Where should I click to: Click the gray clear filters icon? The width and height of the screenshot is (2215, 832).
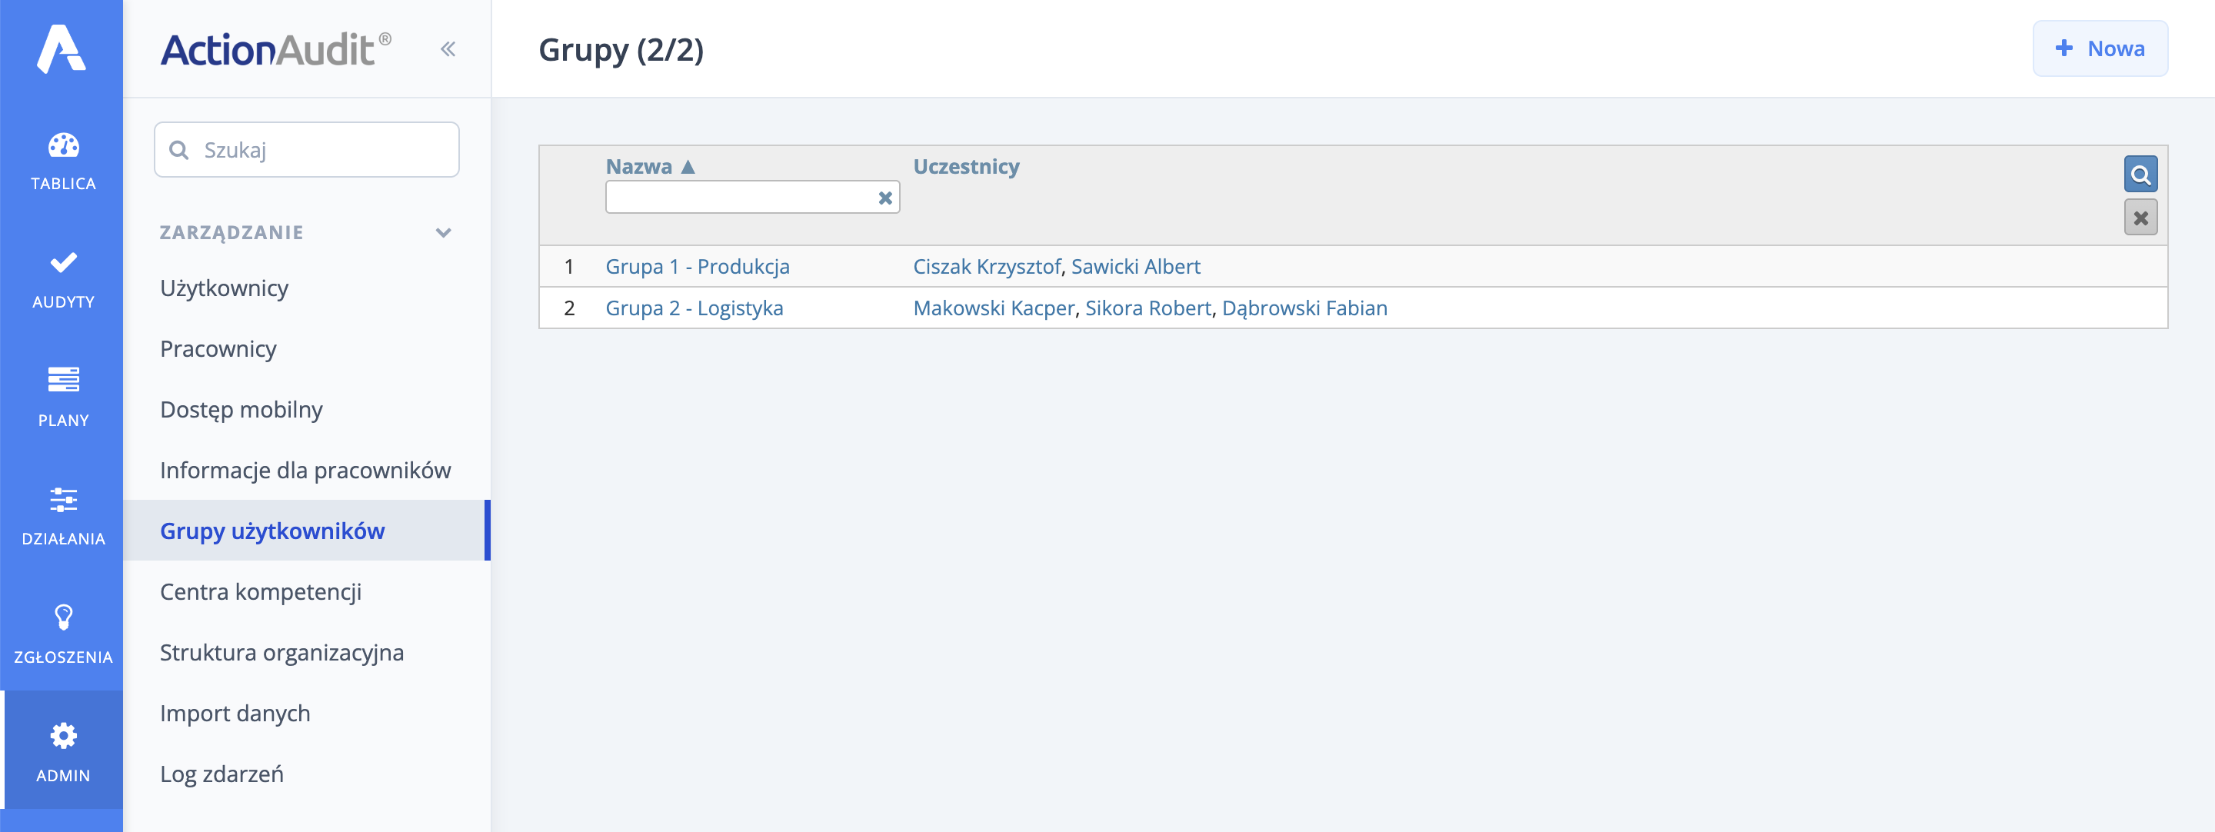[x=2140, y=218]
